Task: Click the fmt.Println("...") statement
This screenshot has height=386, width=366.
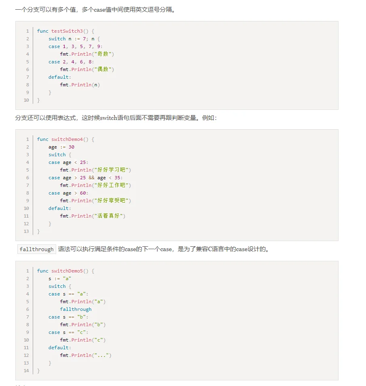Action: 86,355
